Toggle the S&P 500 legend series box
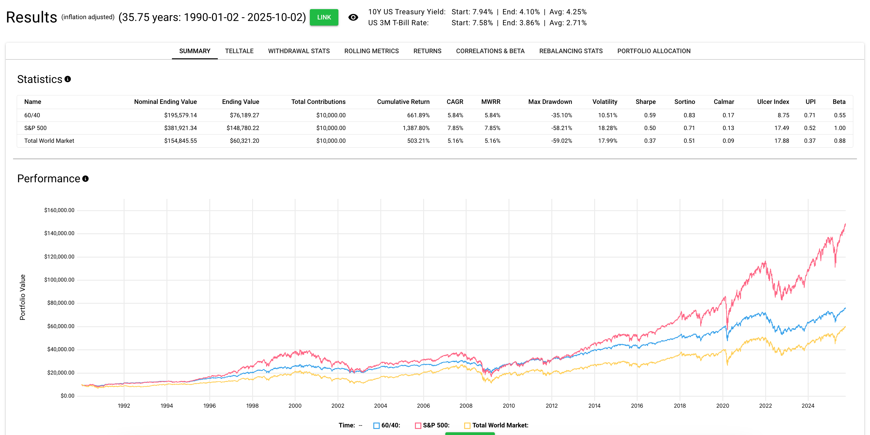This screenshot has height=435, width=870. (x=418, y=426)
